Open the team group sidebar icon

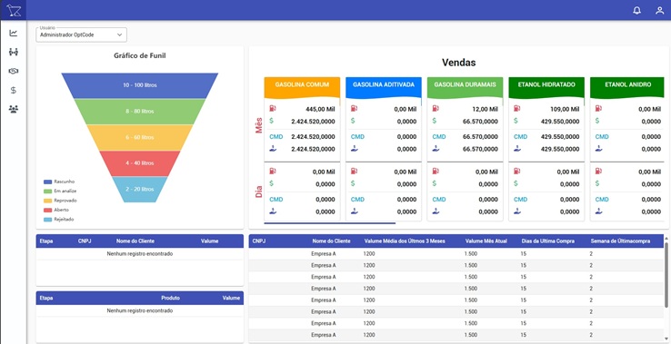[14, 110]
